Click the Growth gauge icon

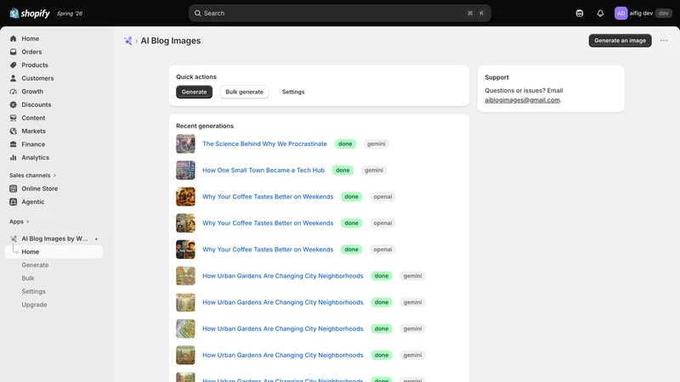pos(13,92)
